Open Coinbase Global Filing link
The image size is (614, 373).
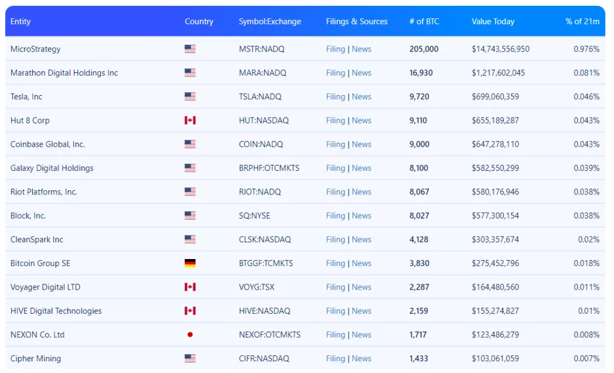[335, 145]
